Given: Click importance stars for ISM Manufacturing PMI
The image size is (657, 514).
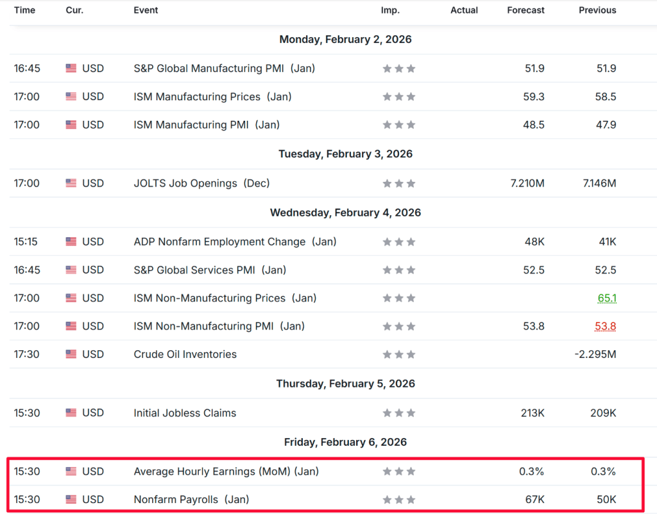Looking at the screenshot, I should pyautogui.click(x=398, y=125).
